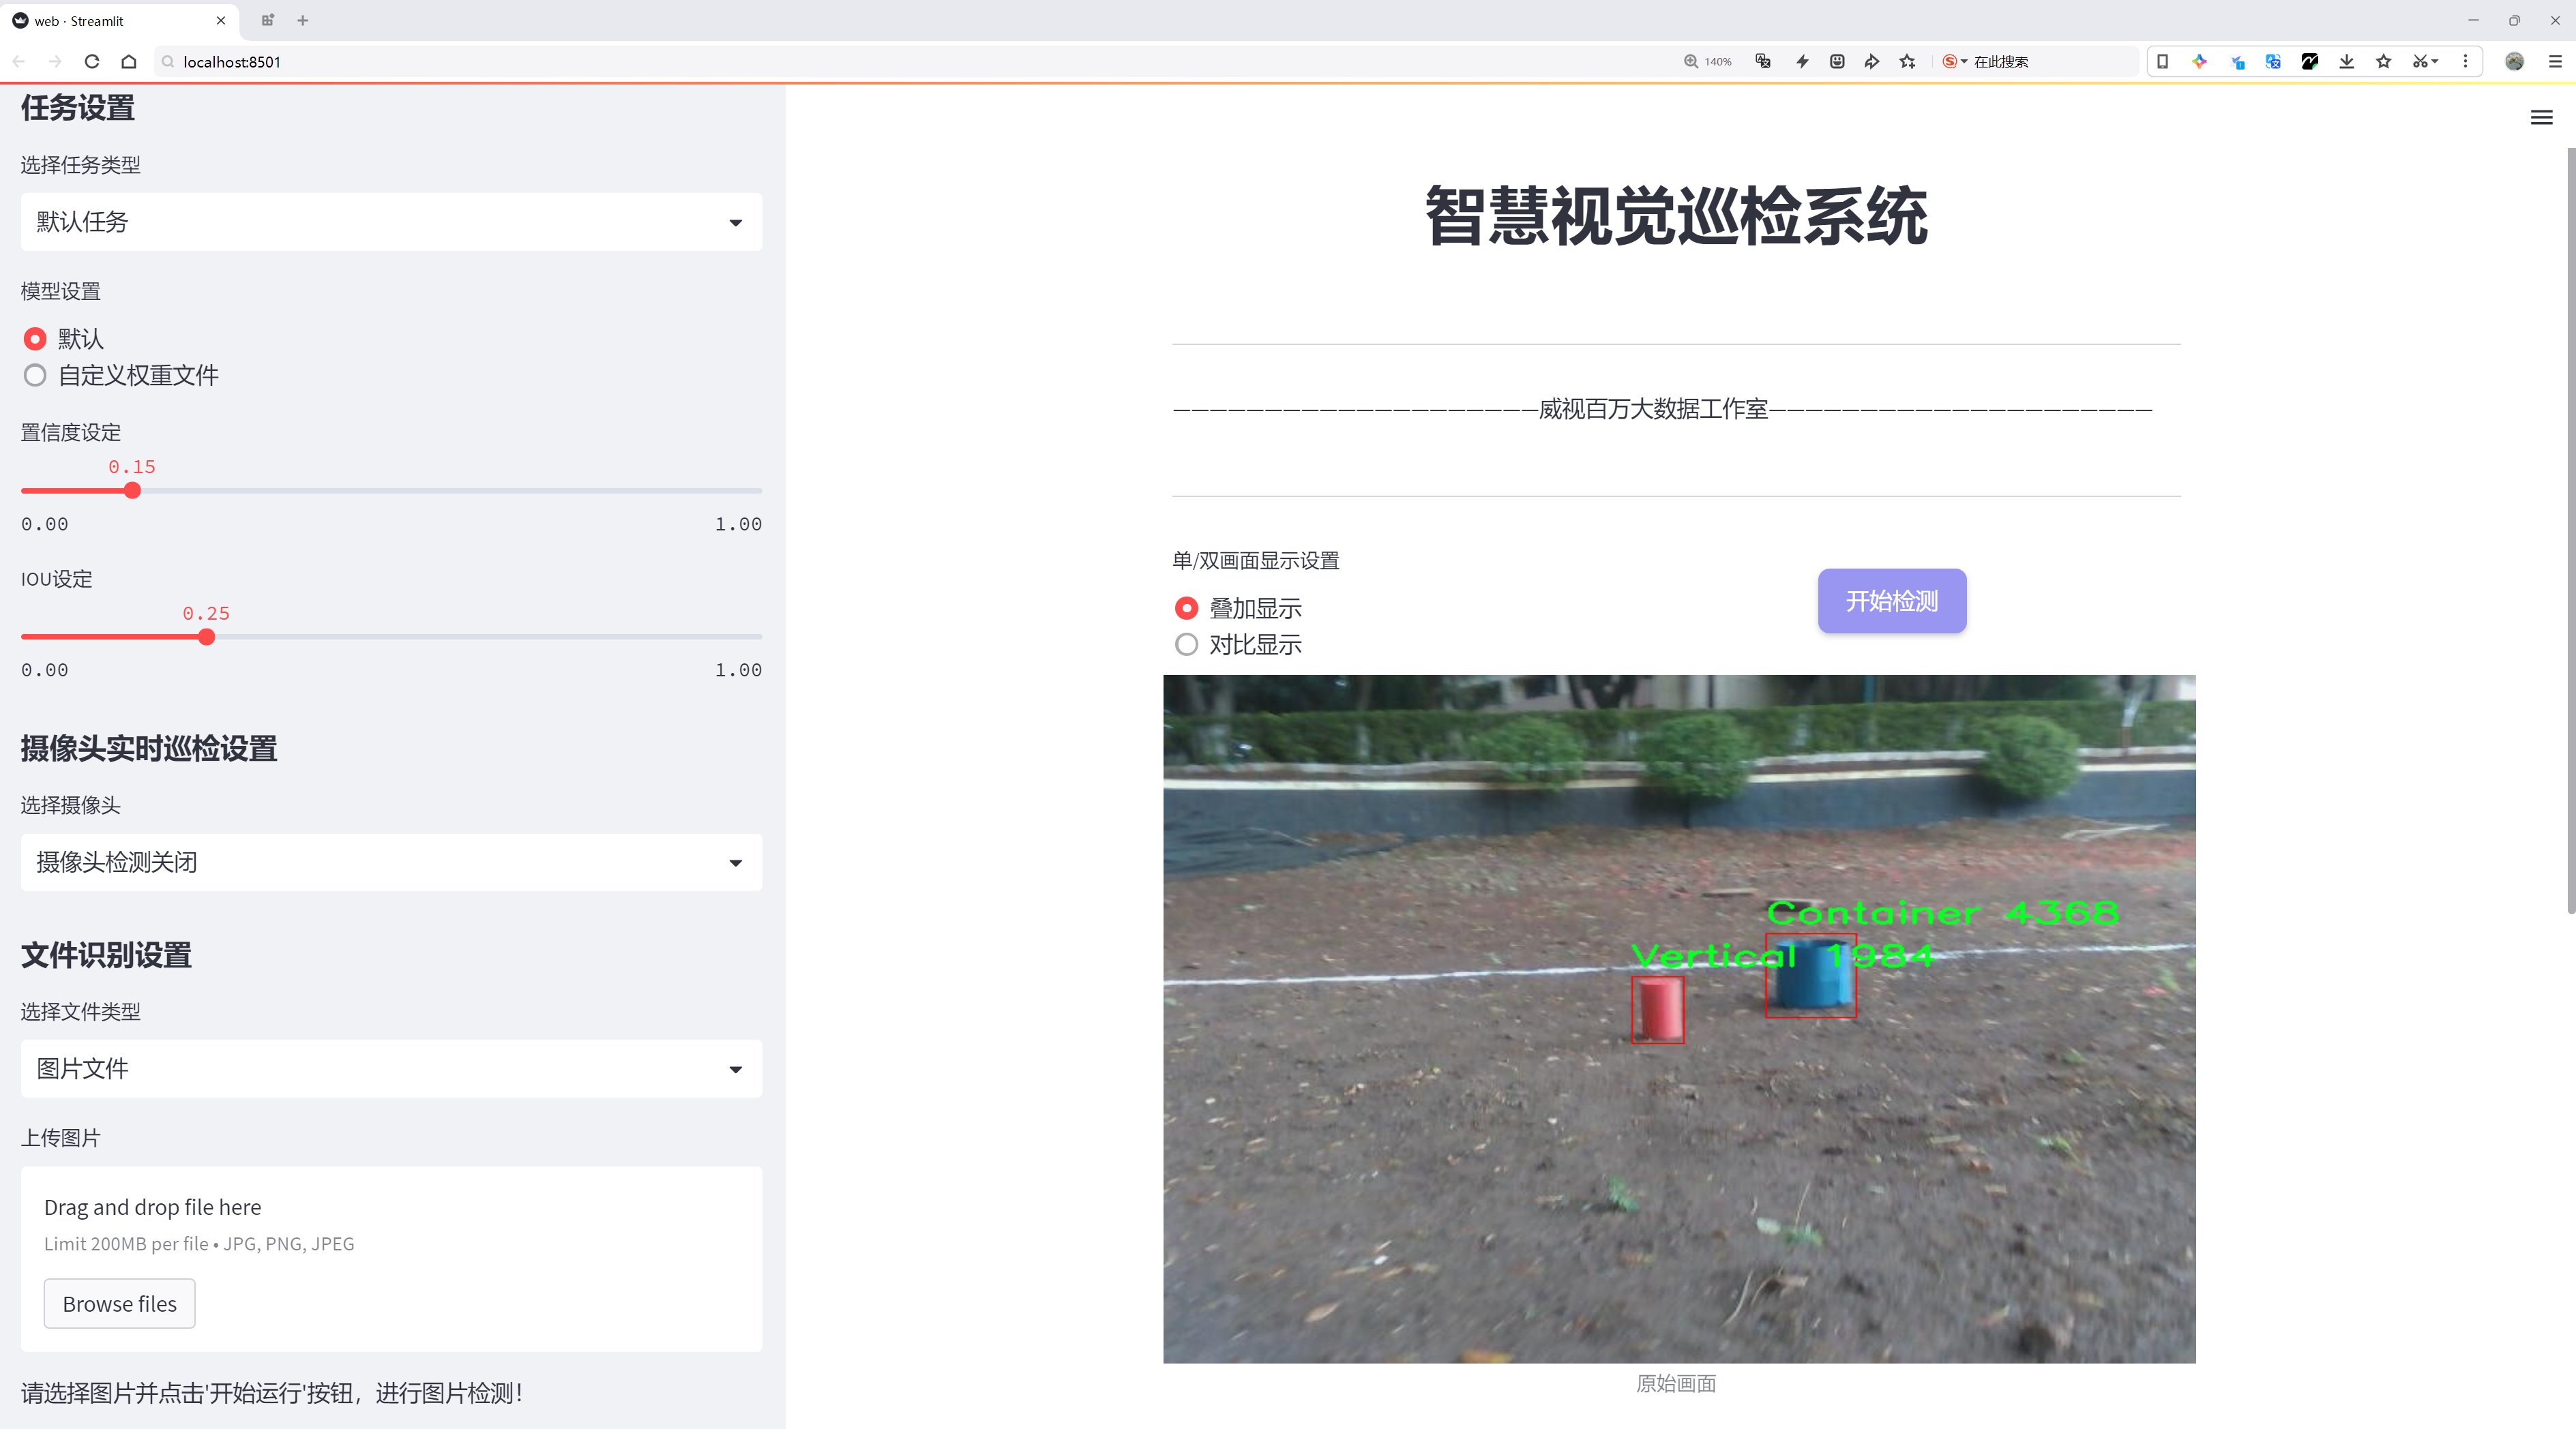The height and width of the screenshot is (1429, 2576).
Task: Open the Streamlit hamburger menu
Action: tap(2541, 118)
